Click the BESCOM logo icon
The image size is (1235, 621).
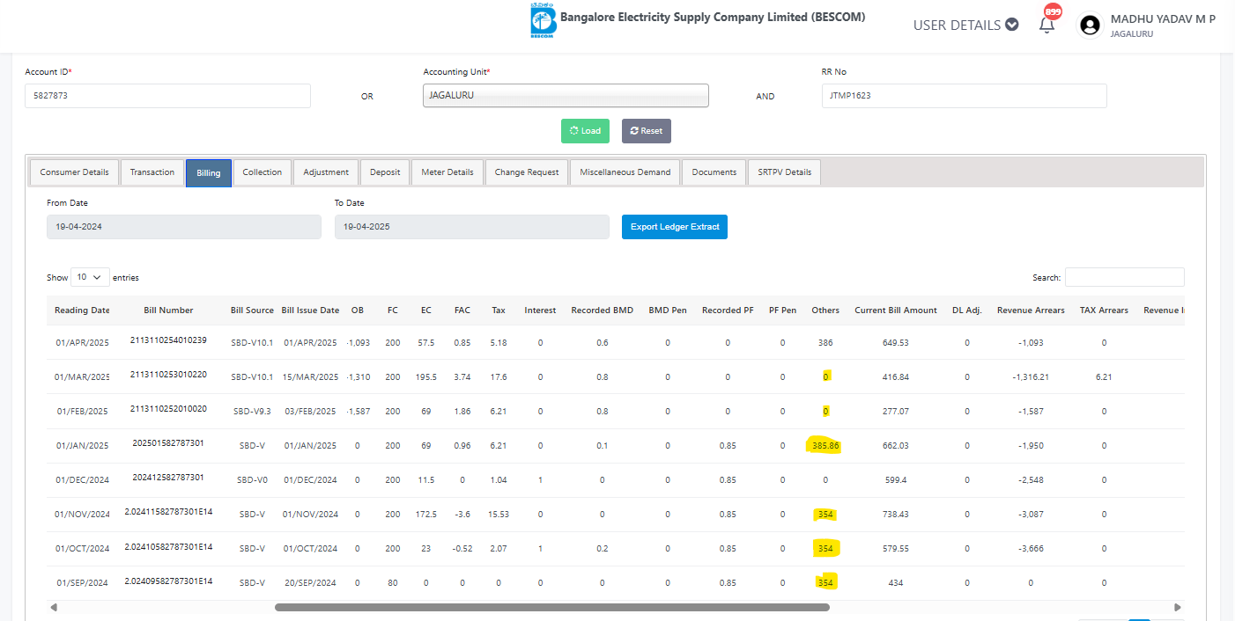tap(543, 21)
